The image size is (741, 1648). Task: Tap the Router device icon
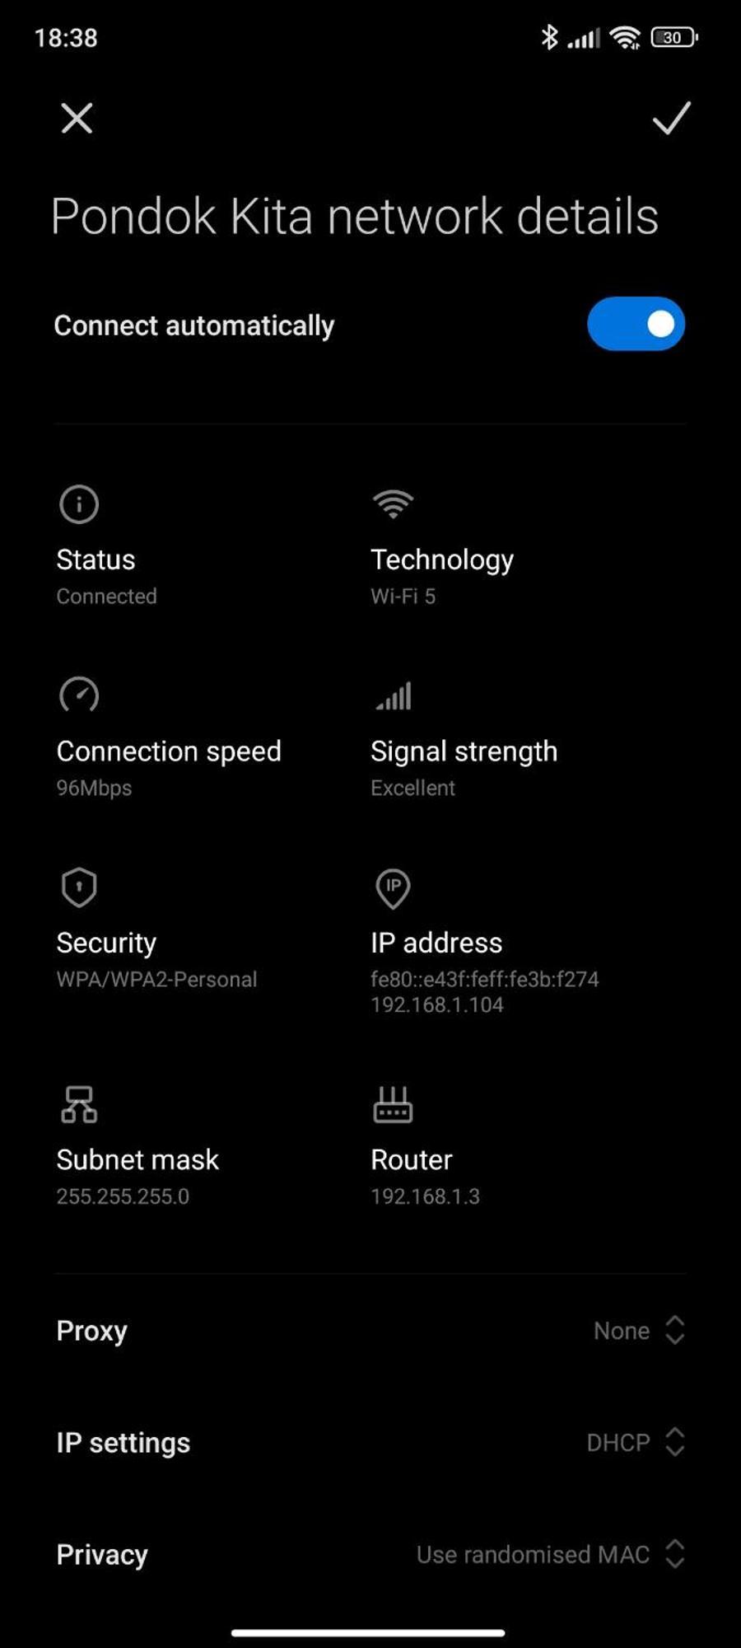point(393,1104)
